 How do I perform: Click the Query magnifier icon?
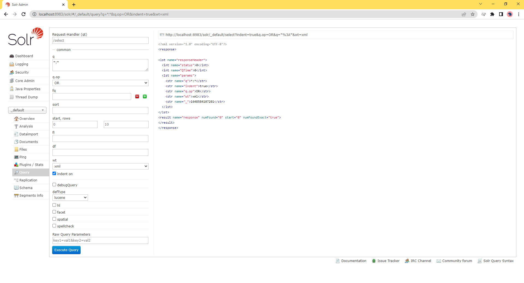click(16, 172)
